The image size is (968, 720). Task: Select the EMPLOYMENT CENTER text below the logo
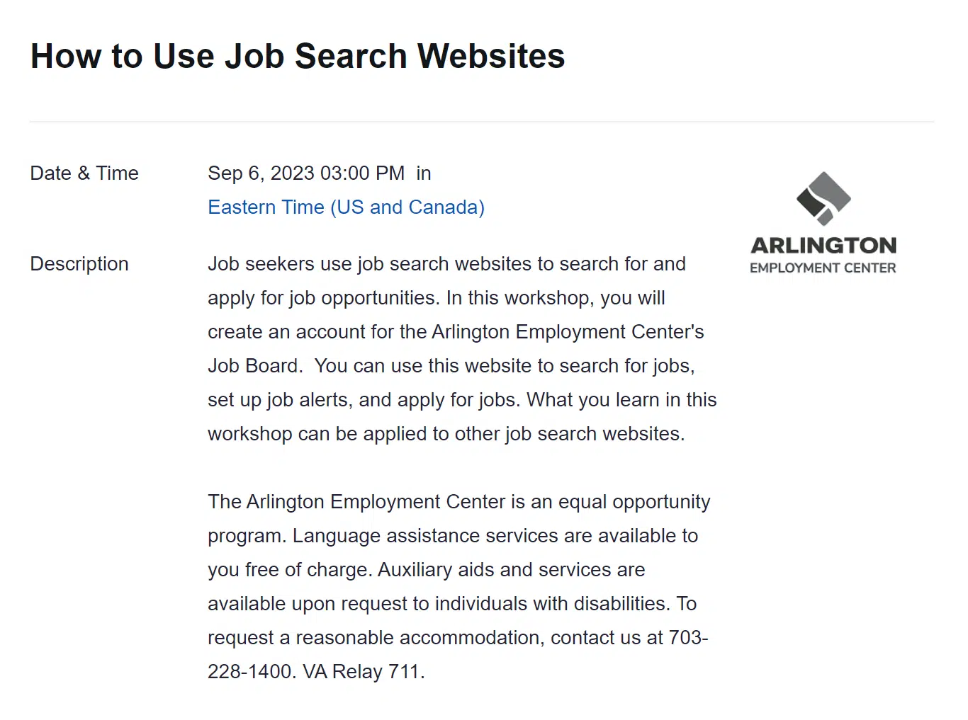(823, 268)
